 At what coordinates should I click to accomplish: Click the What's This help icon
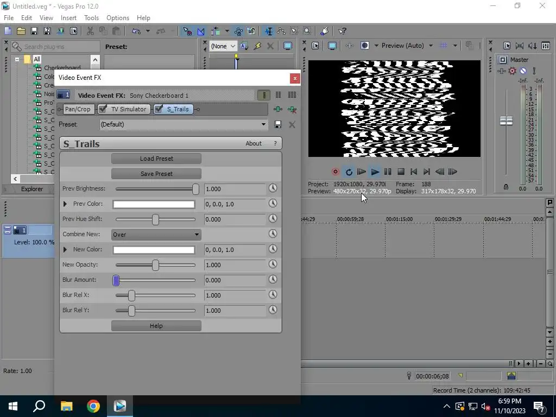click(x=342, y=31)
